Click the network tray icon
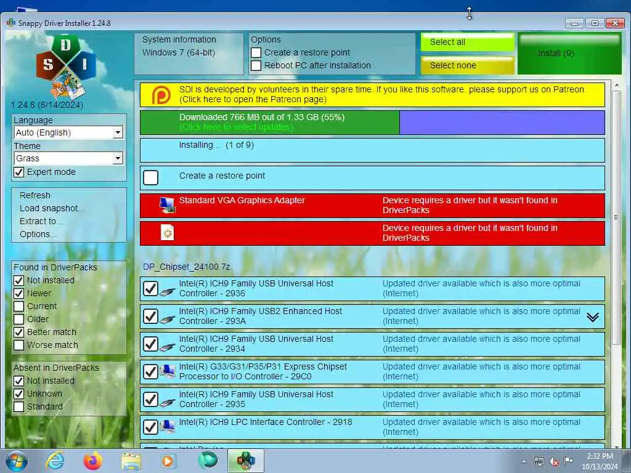Image resolution: width=631 pixels, height=473 pixels. (x=539, y=462)
